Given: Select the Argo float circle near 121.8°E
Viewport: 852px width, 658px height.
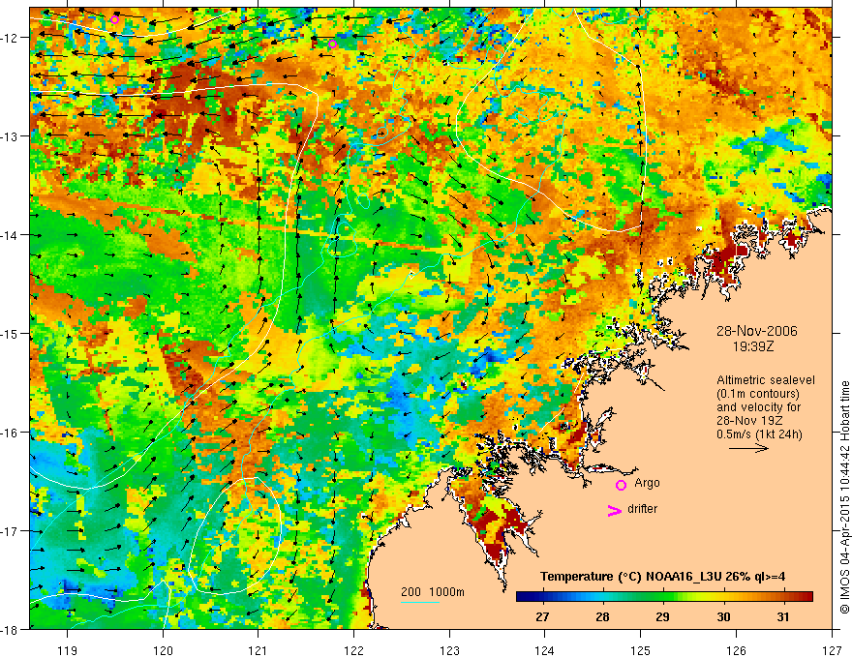Looking at the screenshot, I should coord(332,44).
